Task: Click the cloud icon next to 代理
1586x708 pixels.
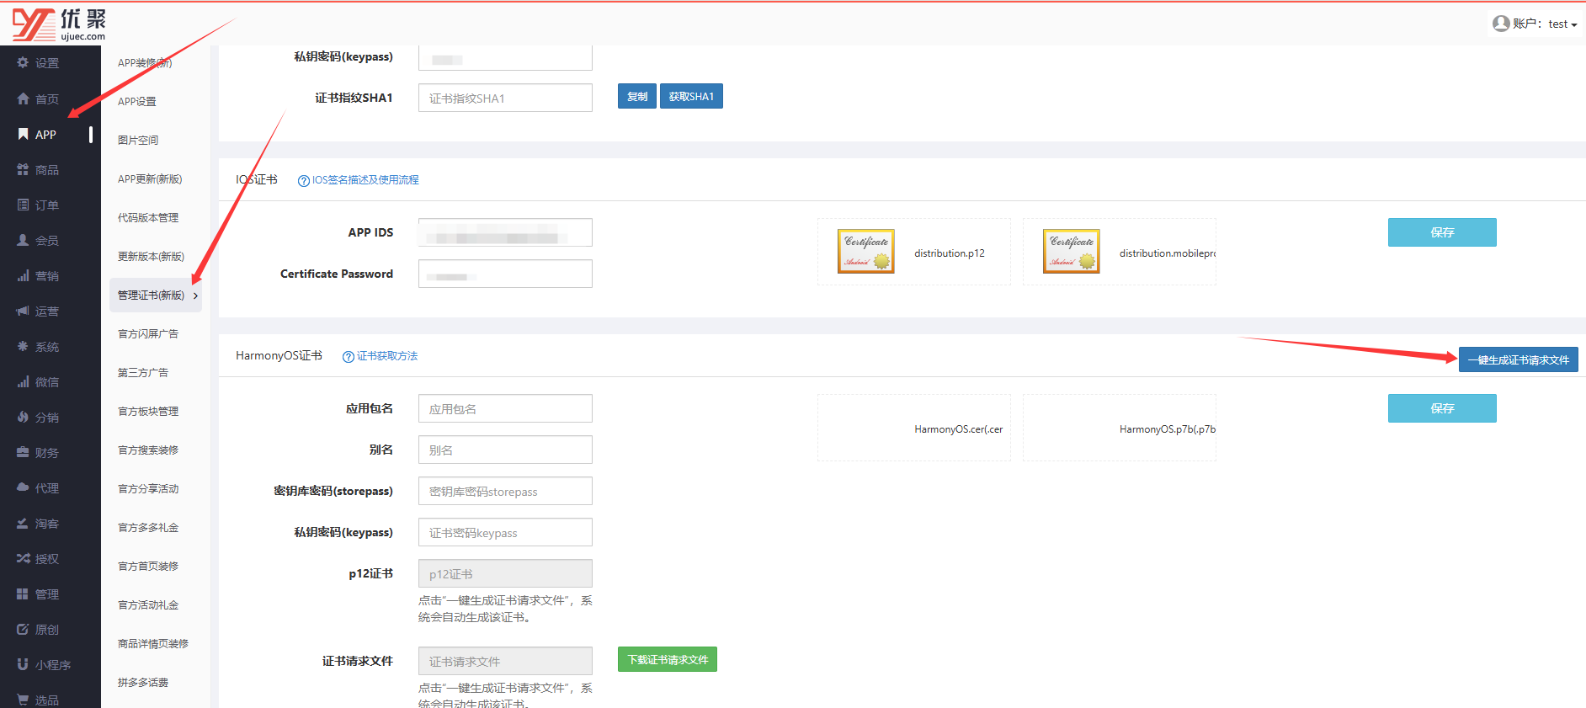Action: coord(23,487)
